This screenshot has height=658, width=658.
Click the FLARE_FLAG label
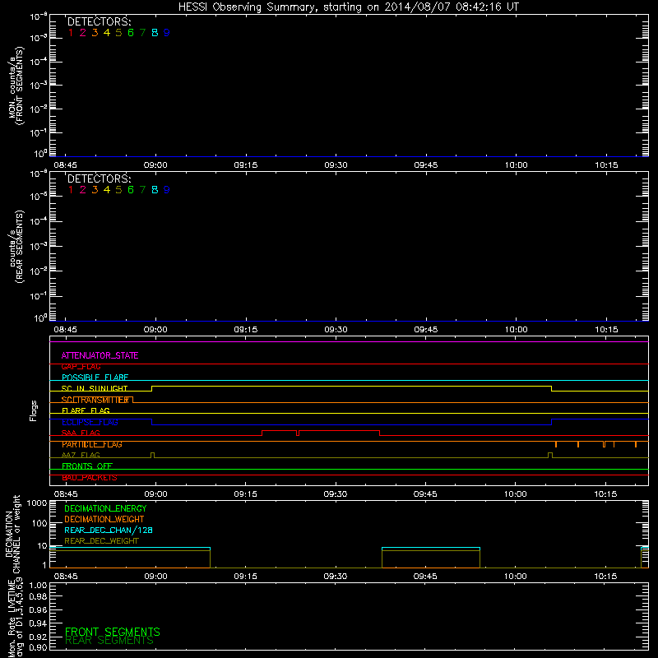[x=86, y=411]
